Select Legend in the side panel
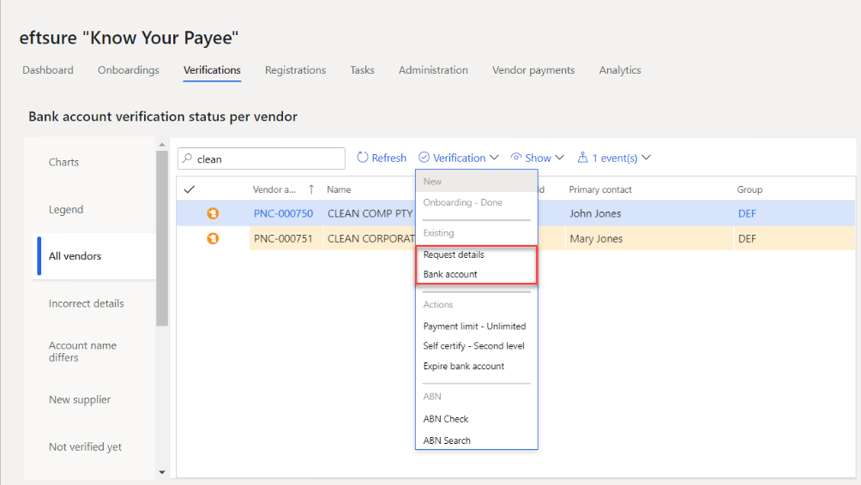Screen dimensions: 861x485 [x=66, y=210]
